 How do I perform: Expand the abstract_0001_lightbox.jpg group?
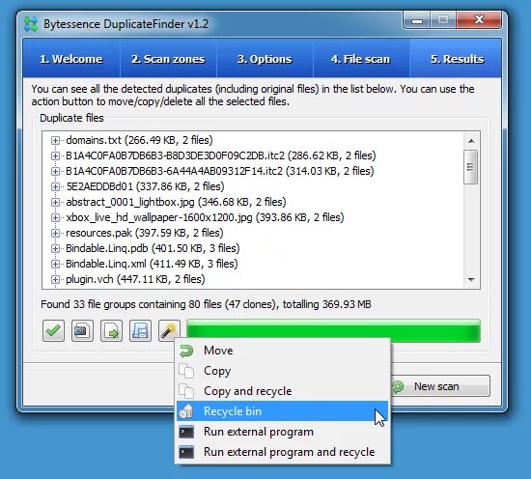55,202
